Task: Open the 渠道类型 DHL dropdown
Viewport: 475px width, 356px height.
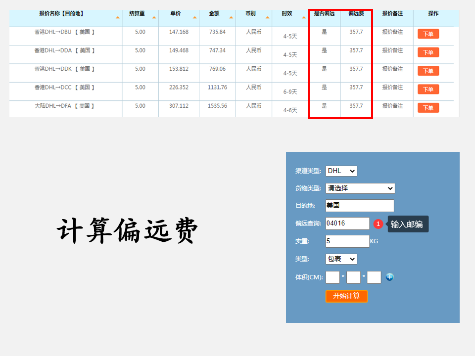Action: pos(341,171)
